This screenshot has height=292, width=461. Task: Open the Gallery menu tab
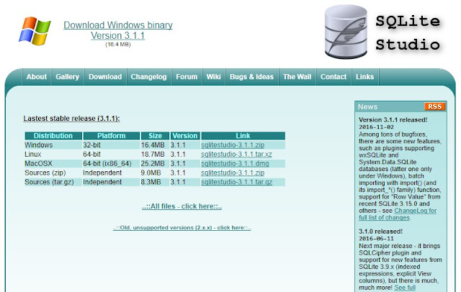tap(67, 77)
